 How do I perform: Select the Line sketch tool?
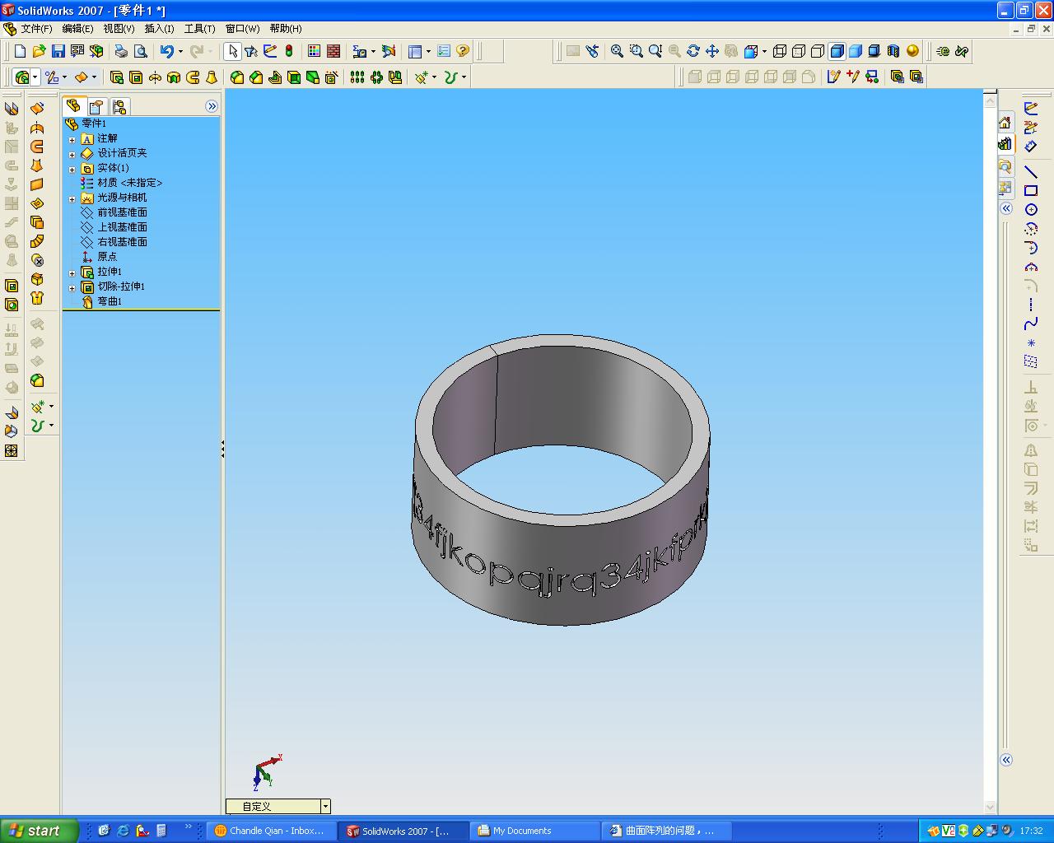click(1031, 171)
